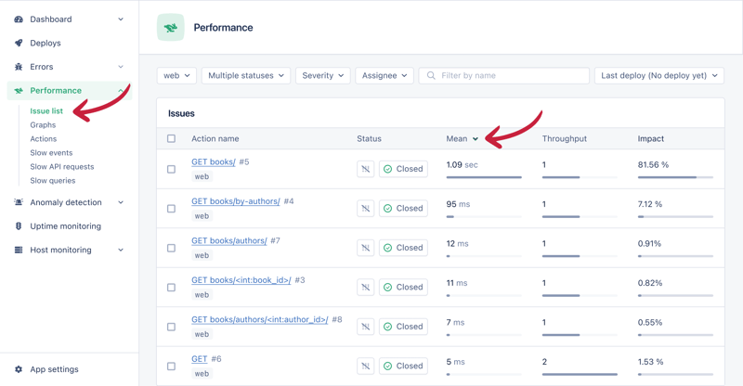Click the Errors bug icon
The image size is (743, 386).
[x=19, y=67]
